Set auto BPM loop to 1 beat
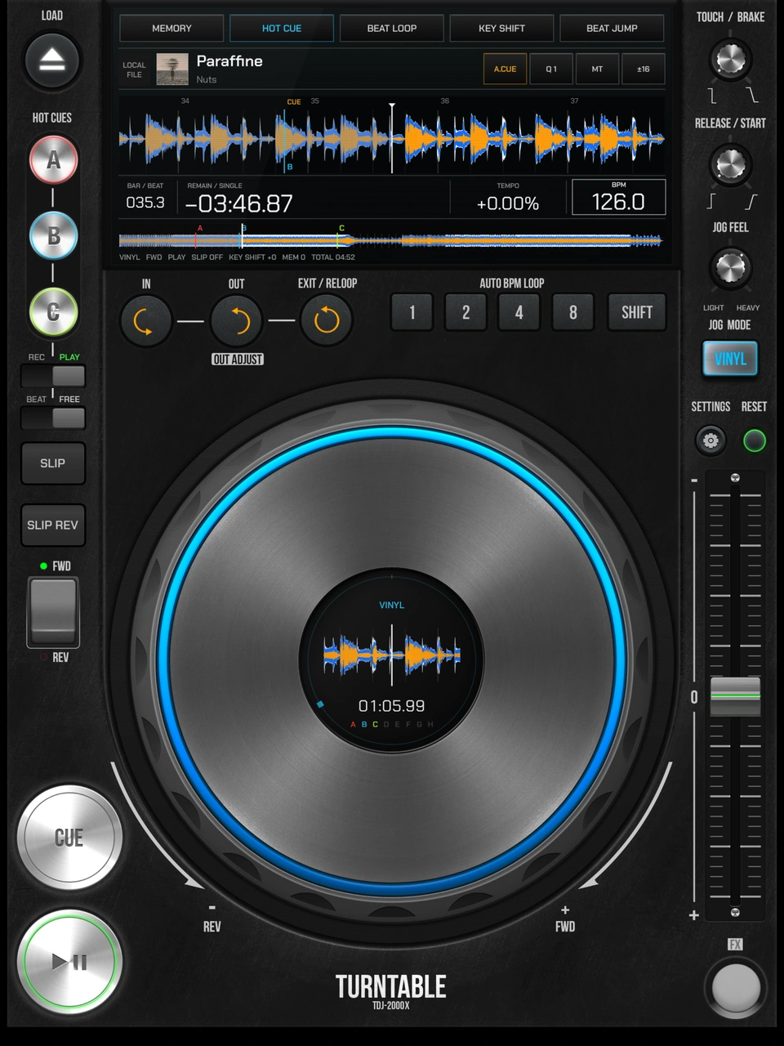The image size is (784, 1046). (412, 312)
